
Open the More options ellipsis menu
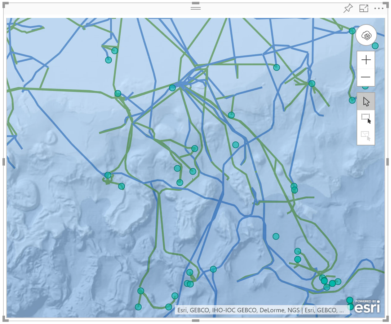click(379, 8)
